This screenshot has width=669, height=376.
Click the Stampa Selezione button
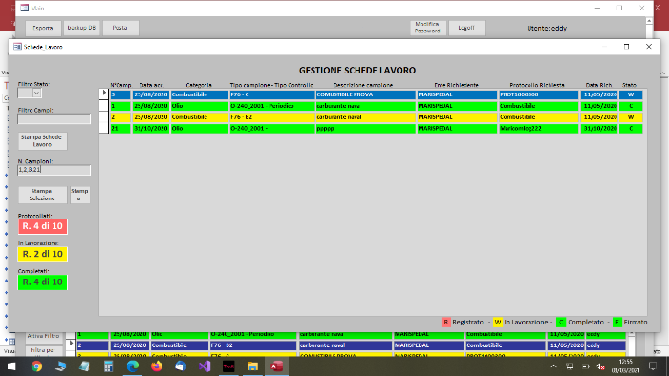click(x=42, y=195)
